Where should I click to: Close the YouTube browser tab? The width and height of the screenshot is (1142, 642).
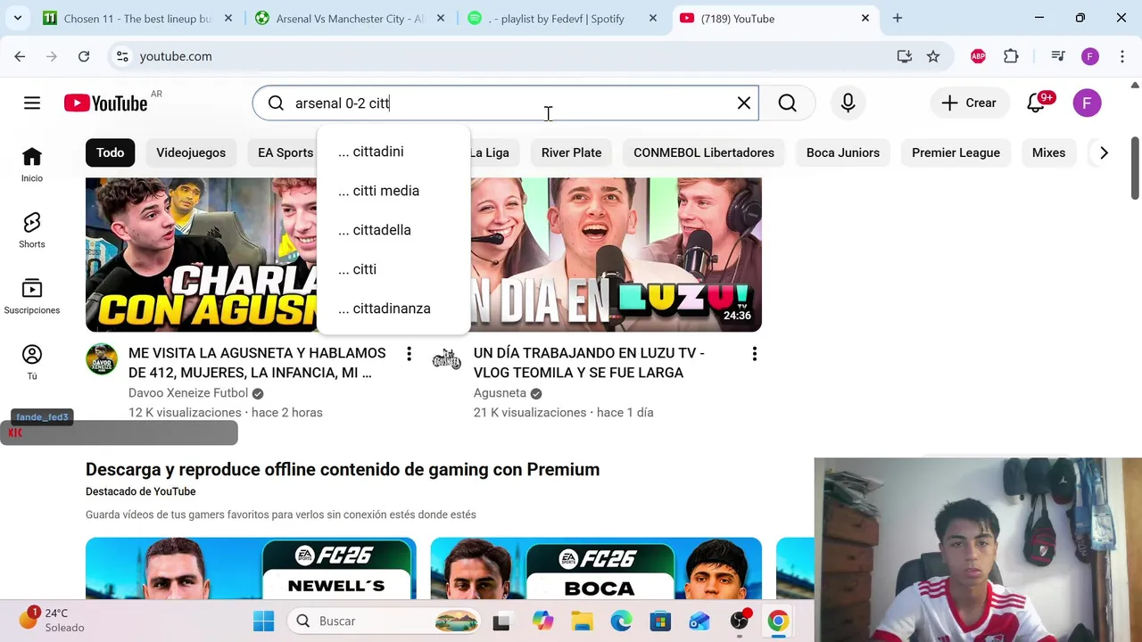point(865,18)
